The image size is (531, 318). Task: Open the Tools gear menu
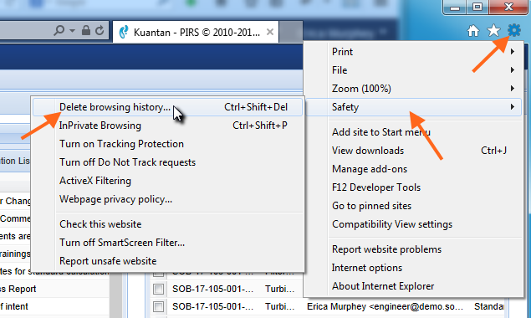[x=514, y=31]
